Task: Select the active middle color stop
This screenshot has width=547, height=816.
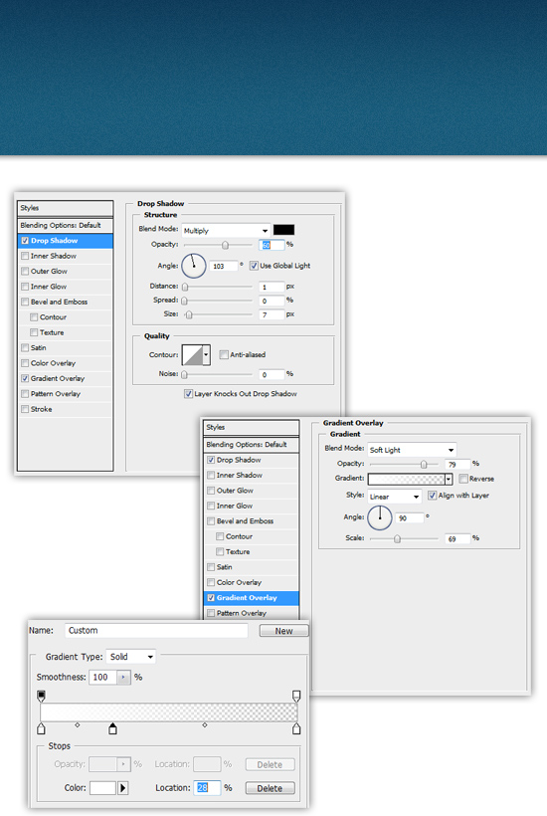Action: [x=112, y=728]
